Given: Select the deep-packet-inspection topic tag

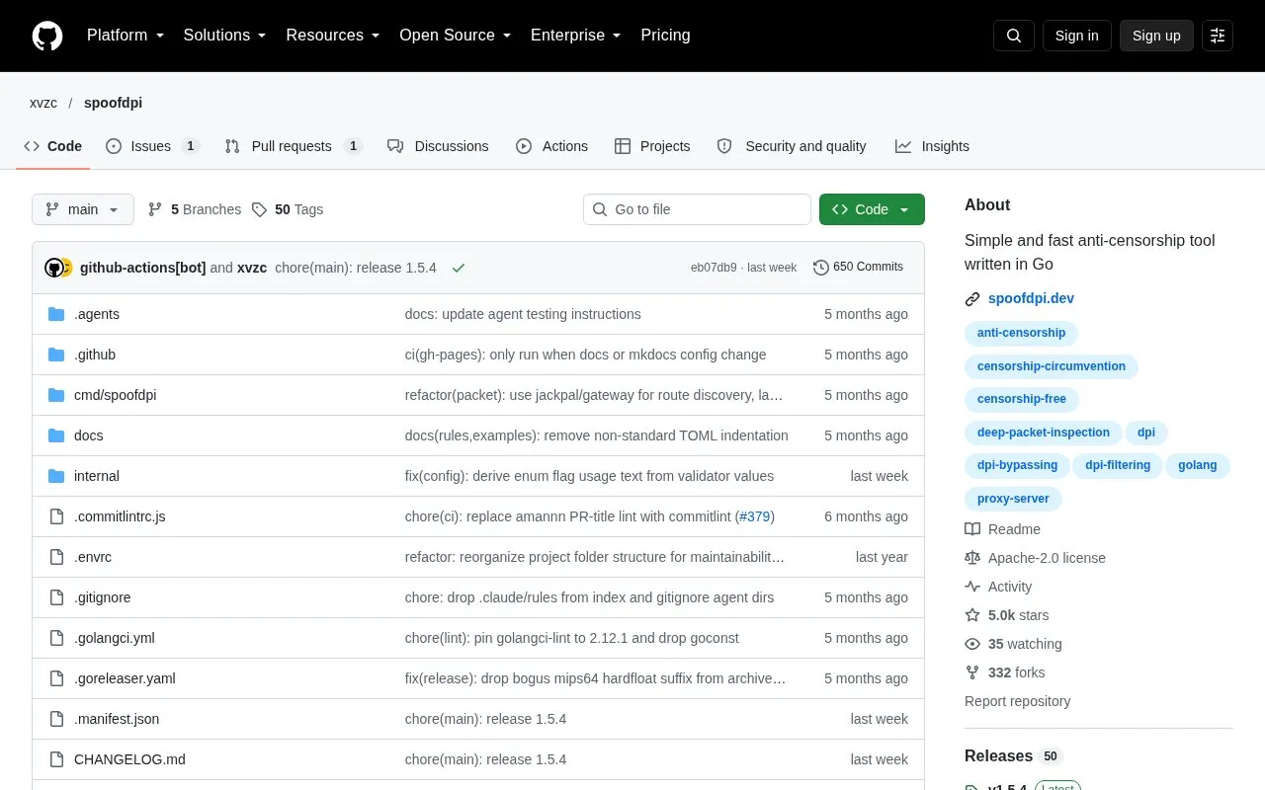Looking at the screenshot, I should pyautogui.click(x=1043, y=433).
